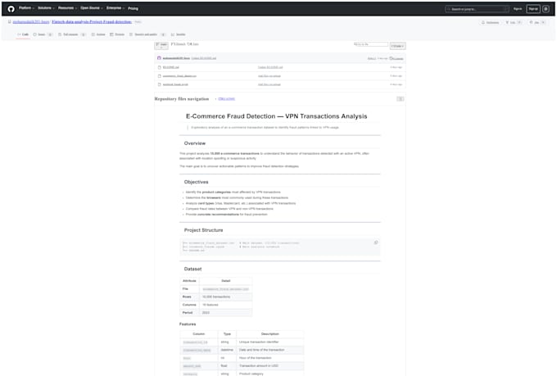Open the README outline button
557x376 pixels.
coord(401,99)
